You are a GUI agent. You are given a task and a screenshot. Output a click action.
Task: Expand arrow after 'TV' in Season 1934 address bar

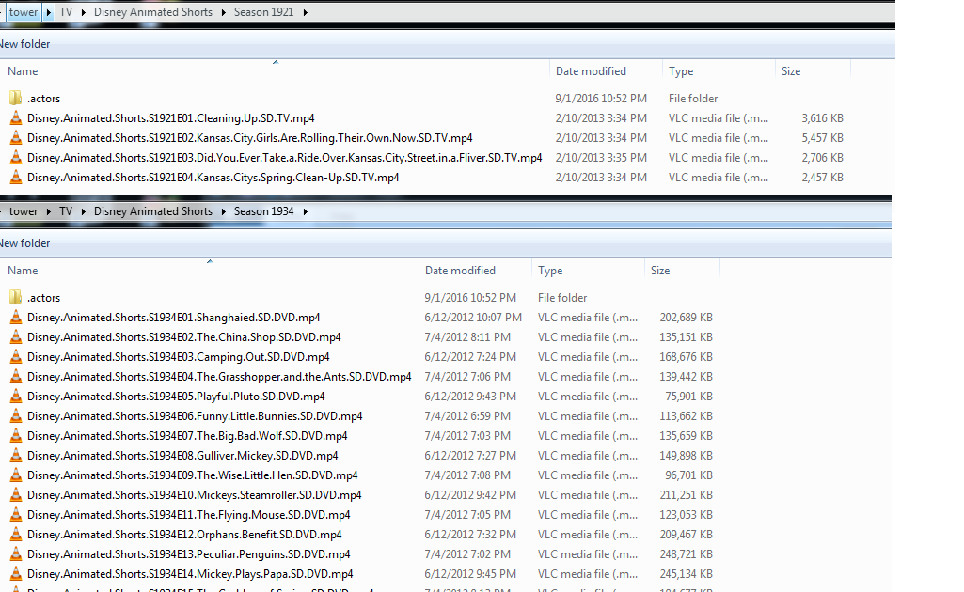pos(83,211)
